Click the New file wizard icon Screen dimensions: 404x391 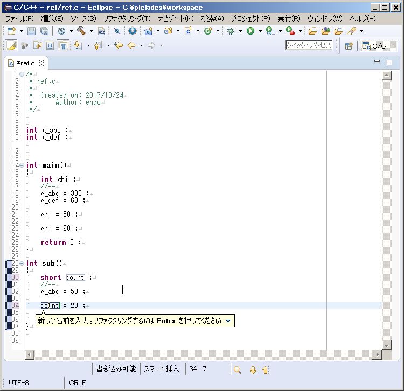pyautogui.click(x=12, y=31)
